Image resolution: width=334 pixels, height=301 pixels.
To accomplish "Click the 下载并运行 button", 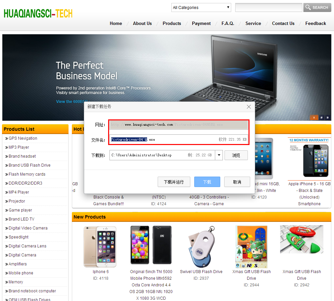I will [174, 182].
